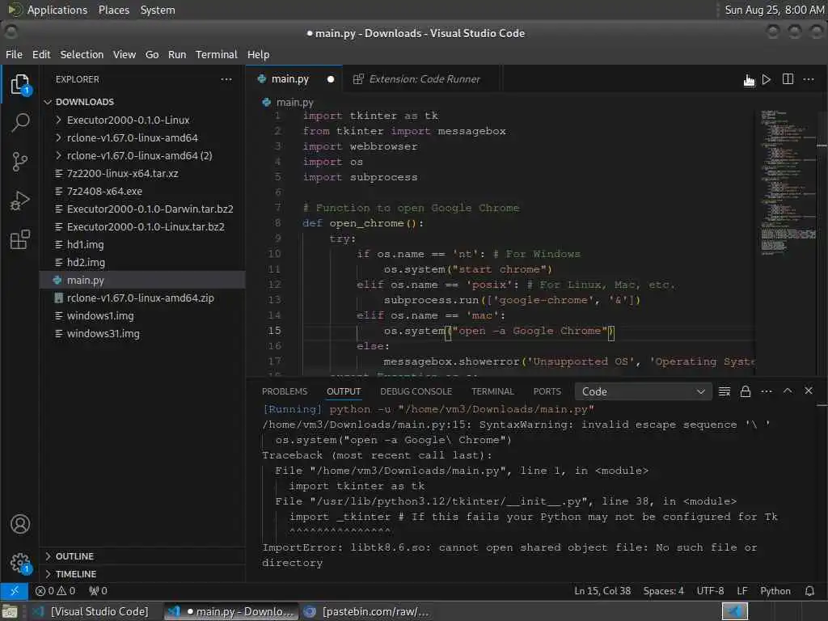The image size is (828, 621).
Task: Close the bottom panel
Action: click(809, 391)
